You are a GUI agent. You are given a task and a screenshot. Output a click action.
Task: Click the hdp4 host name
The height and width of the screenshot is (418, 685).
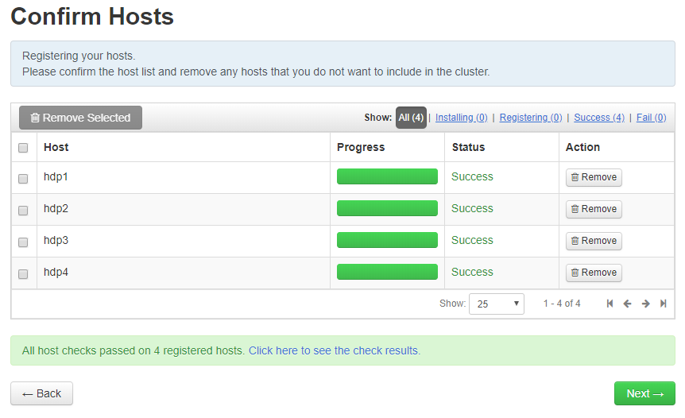[x=56, y=272]
